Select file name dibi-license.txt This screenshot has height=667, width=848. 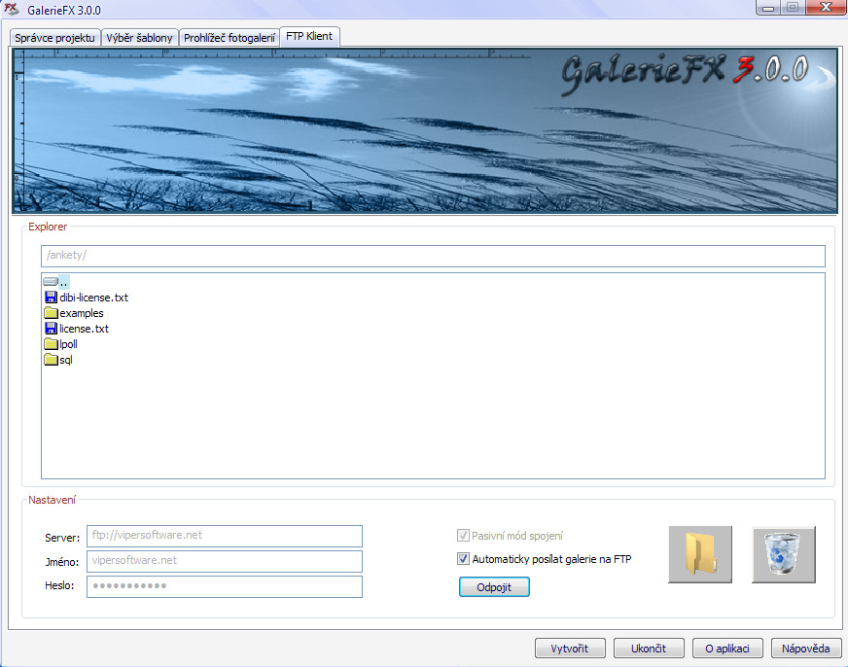[x=93, y=298]
